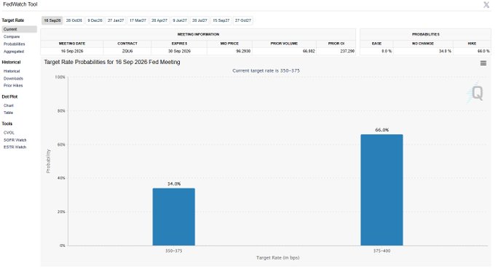
Task: Open the 27 Jan27 meeting tab
Action: [116, 20]
